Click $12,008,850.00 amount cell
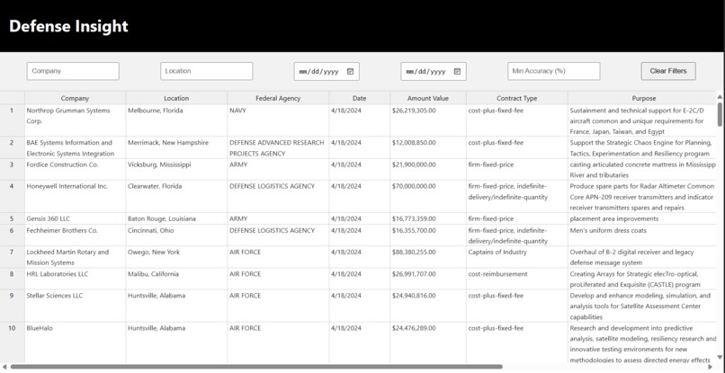The height and width of the screenshot is (373, 725). (x=428, y=147)
